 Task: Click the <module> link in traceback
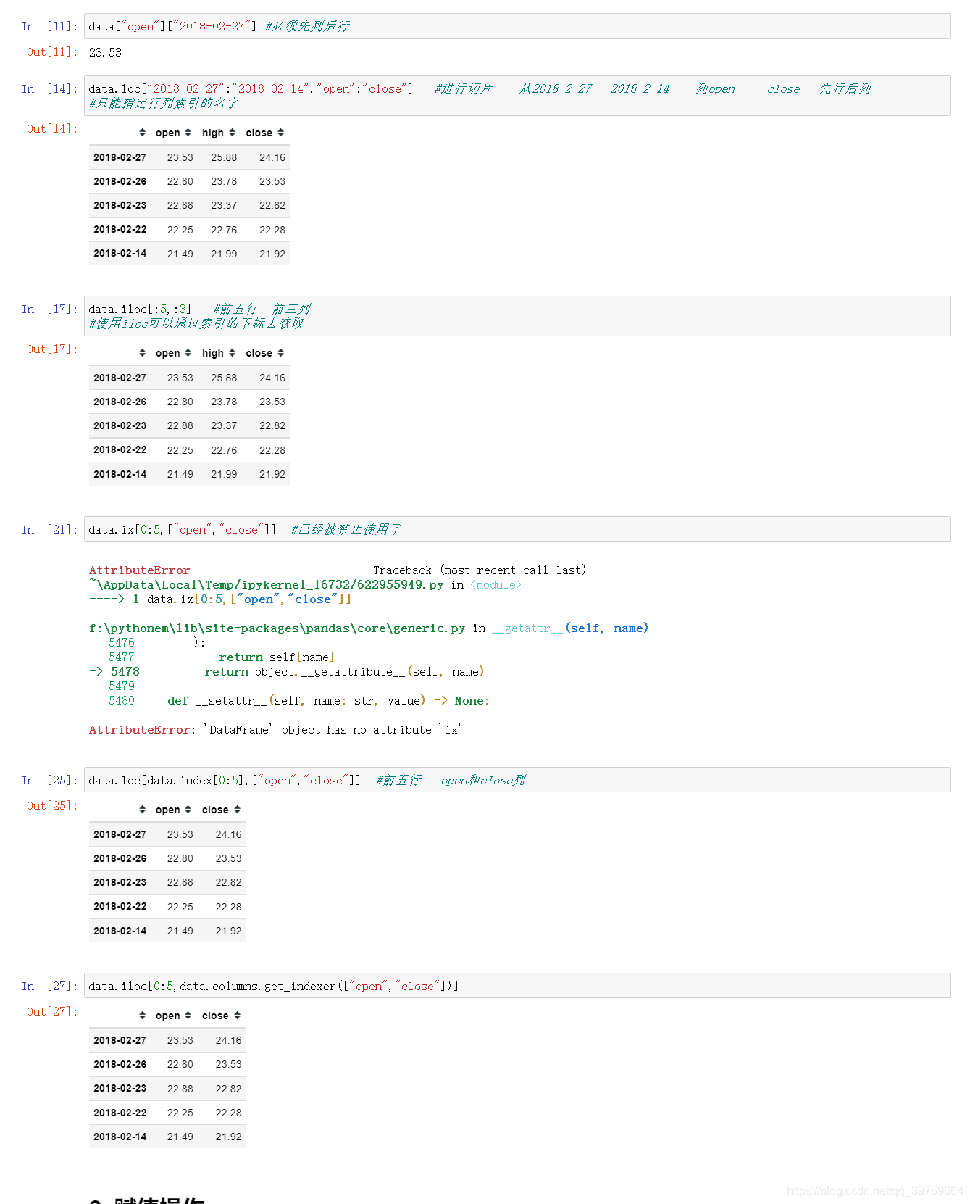pos(496,585)
